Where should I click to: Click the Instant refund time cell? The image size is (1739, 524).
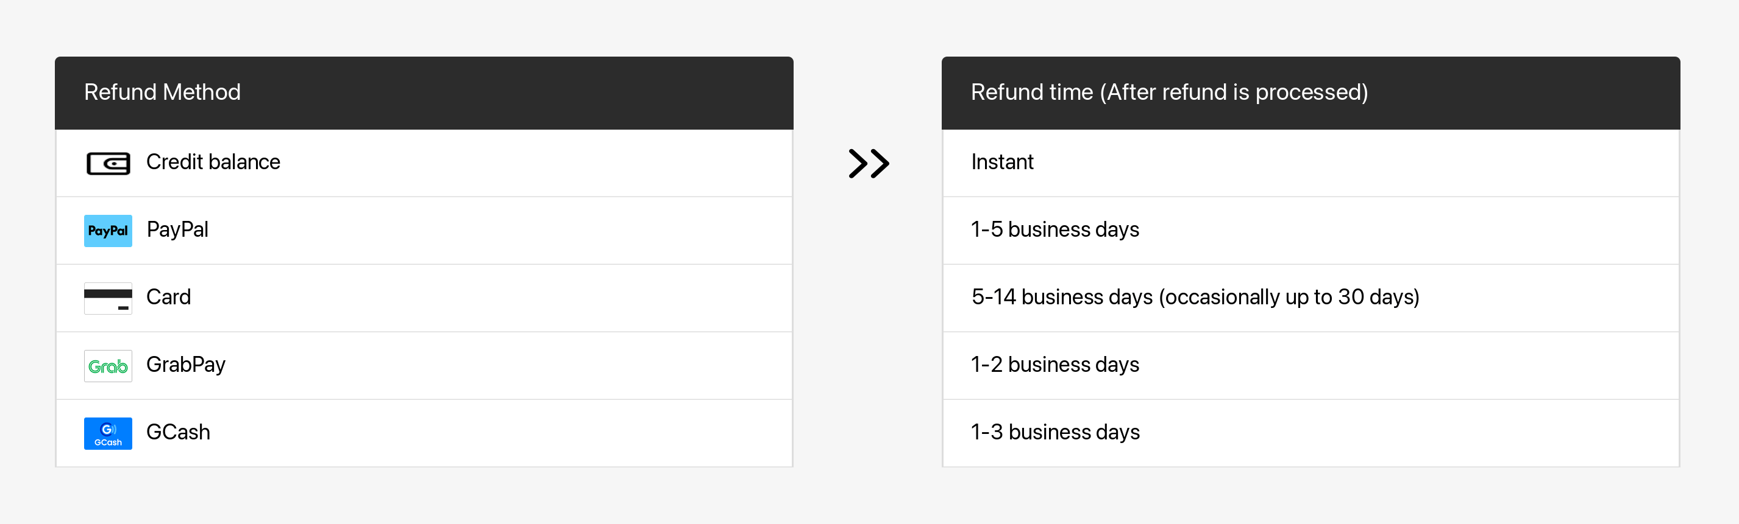pyautogui.click(x=1002, y=162)
